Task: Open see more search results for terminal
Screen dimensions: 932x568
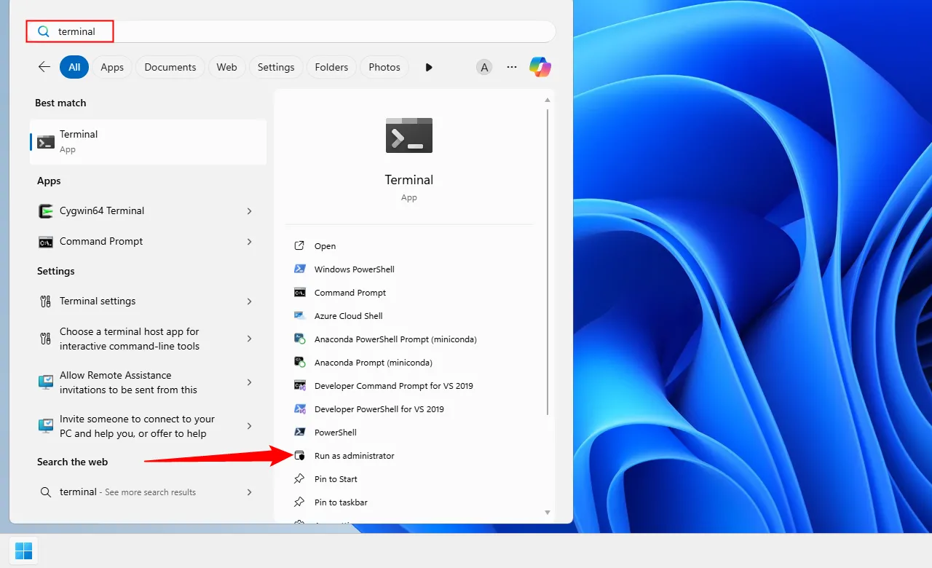Action: [x=127, y=492]
